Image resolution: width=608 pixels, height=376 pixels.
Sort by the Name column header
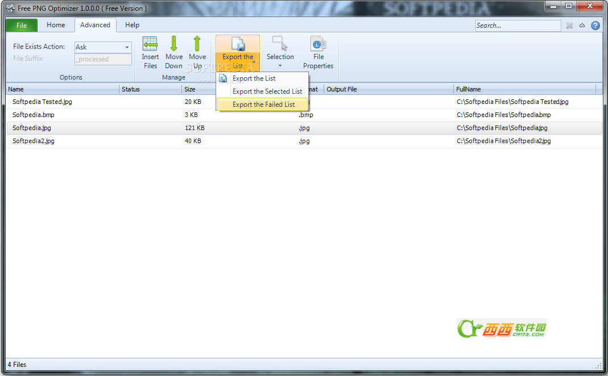pos(63,89)
